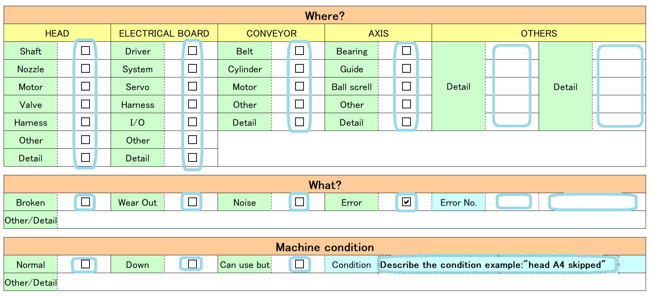Check the Ball screll checkbox

click(407, 86)
